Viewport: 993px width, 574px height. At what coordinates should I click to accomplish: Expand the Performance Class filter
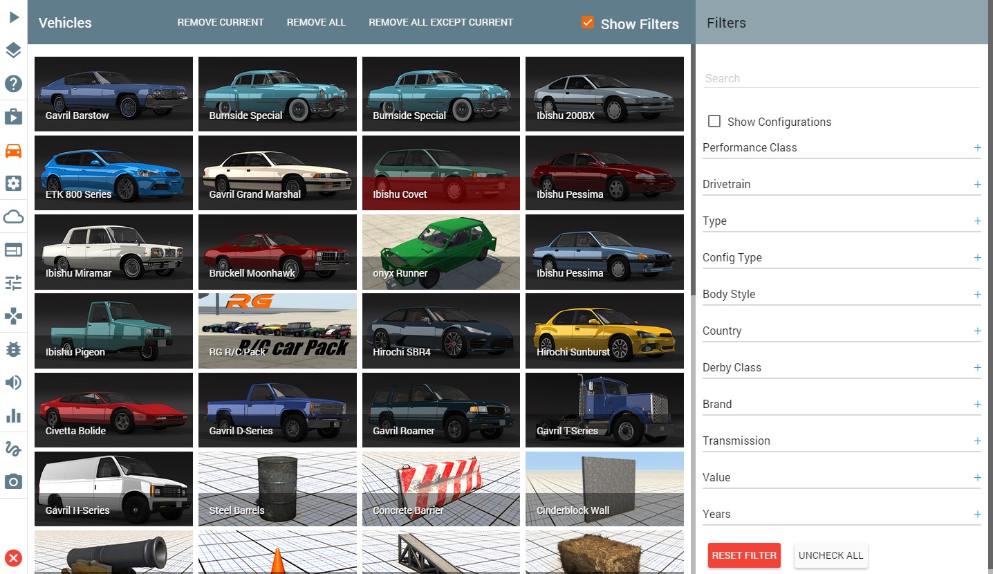[842, 147]
